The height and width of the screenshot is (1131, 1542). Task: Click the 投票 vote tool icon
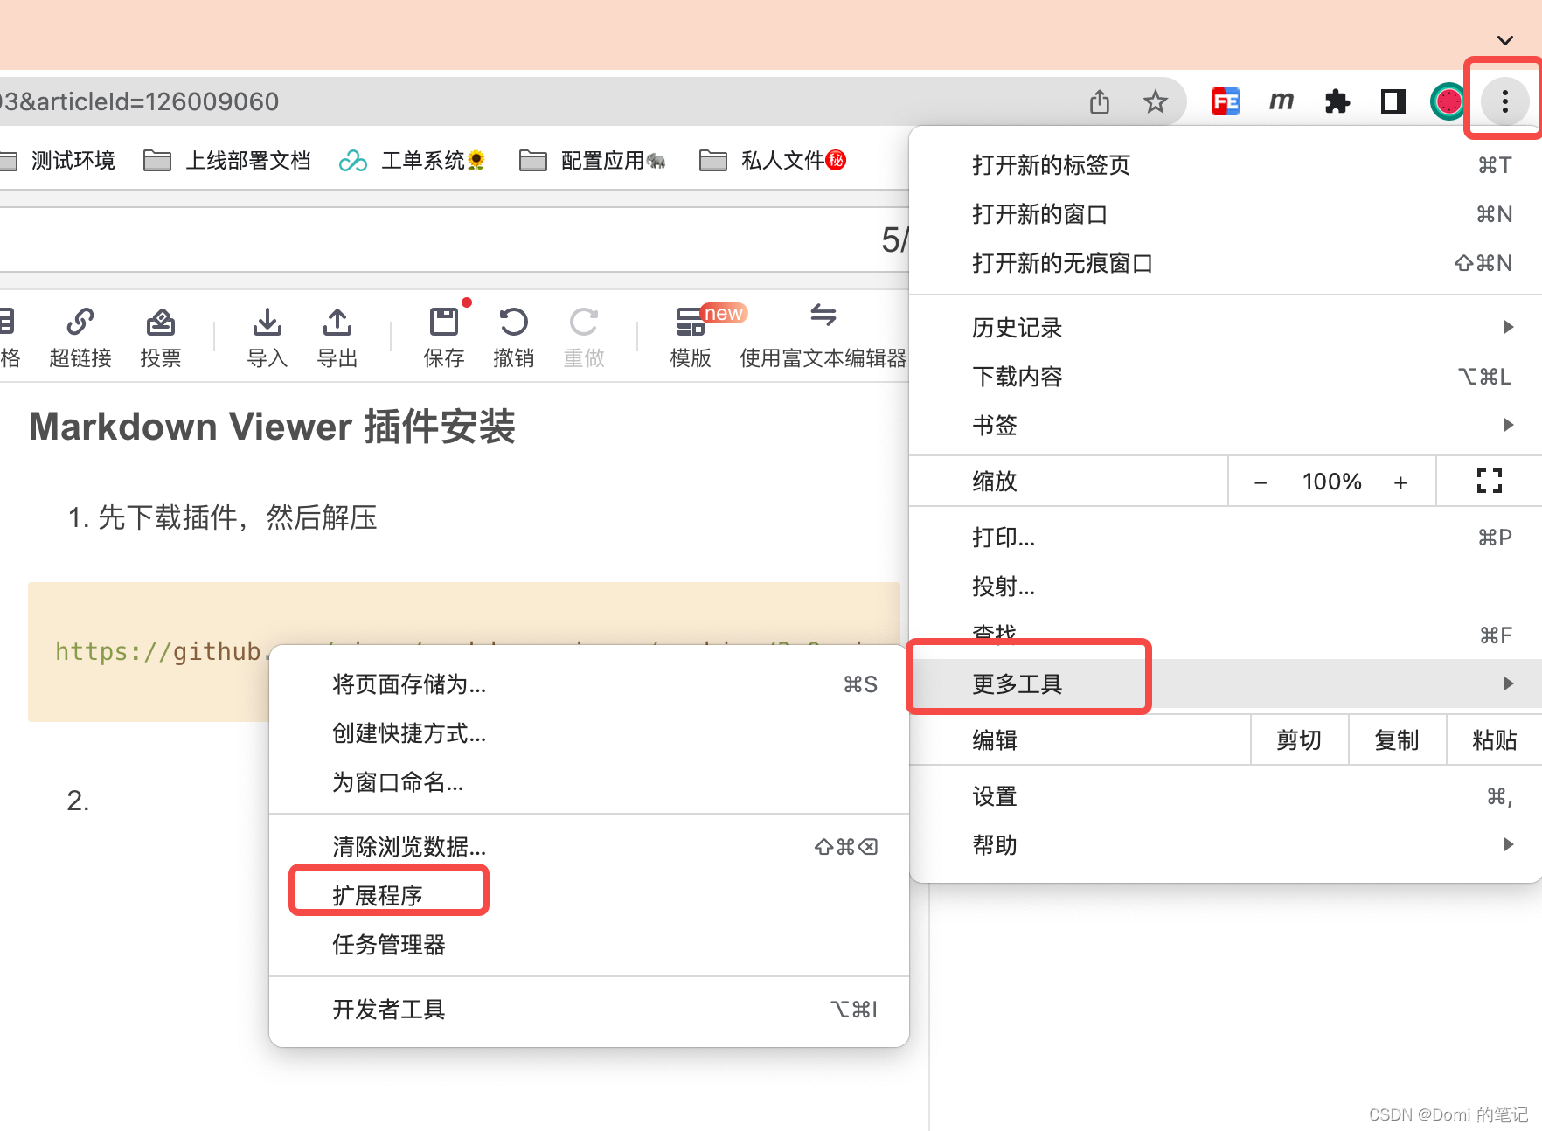pyautogui.click(x=161, y=337)
